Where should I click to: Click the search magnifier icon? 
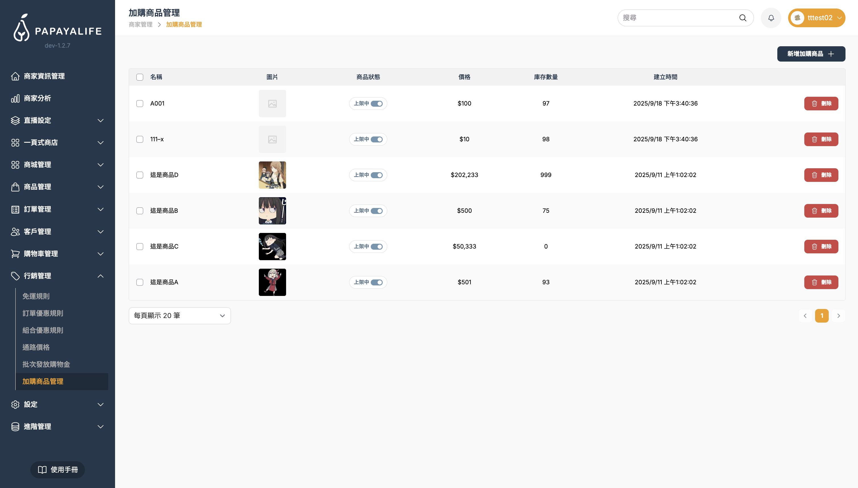[x=743, y=18]
